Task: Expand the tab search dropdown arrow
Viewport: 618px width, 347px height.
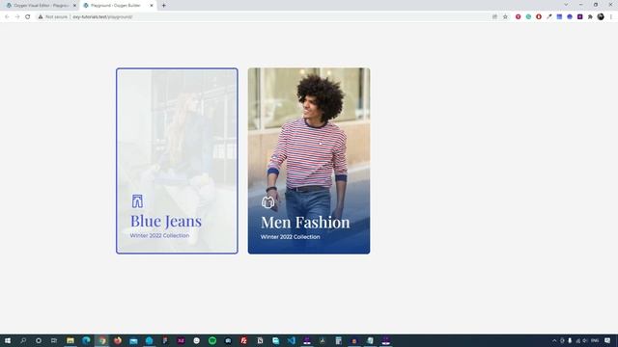Action: [x=566, y=5]
